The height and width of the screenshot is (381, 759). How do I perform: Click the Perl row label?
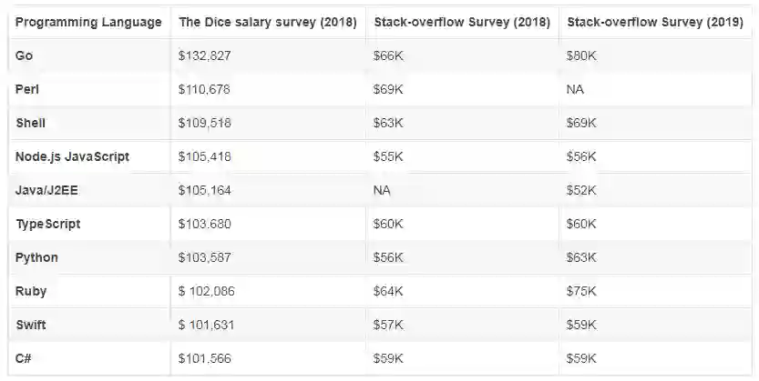[27, 90]
